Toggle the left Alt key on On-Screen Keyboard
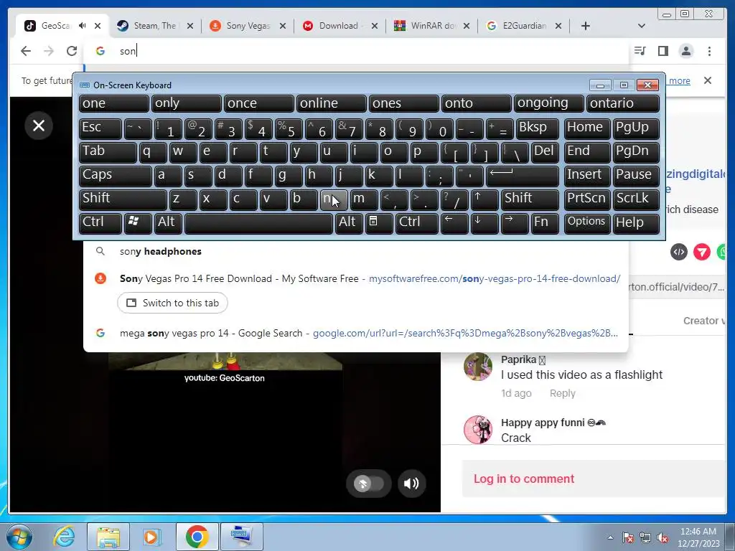This screenshot has height=551, width=735. (x=168, y=223)
